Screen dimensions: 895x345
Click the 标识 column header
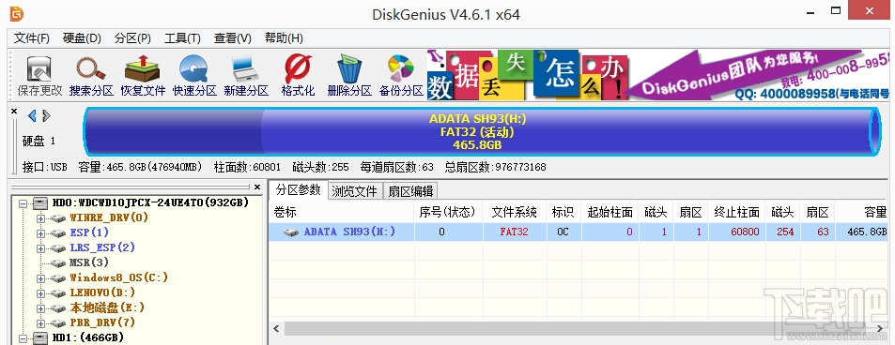click(x=563, y=212)
